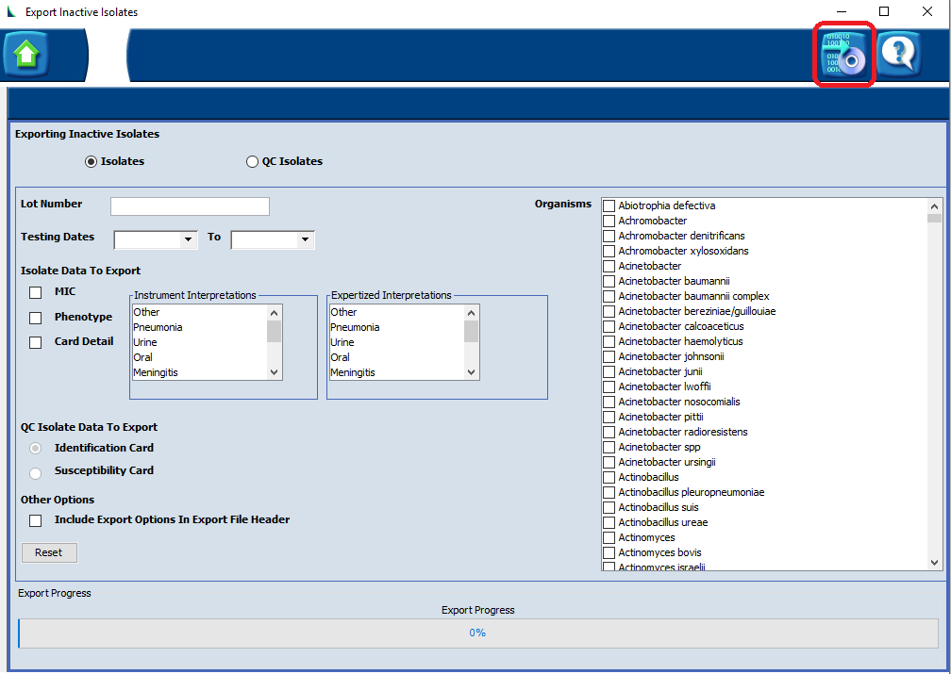Screen dimensions: 951x674
Task: Choose the Susceptibility Card radio option
Action: point(36,473)
